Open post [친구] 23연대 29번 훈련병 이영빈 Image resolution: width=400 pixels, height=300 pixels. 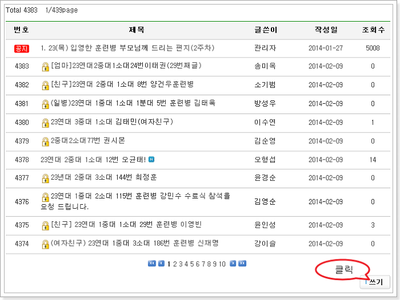[126, 224]
